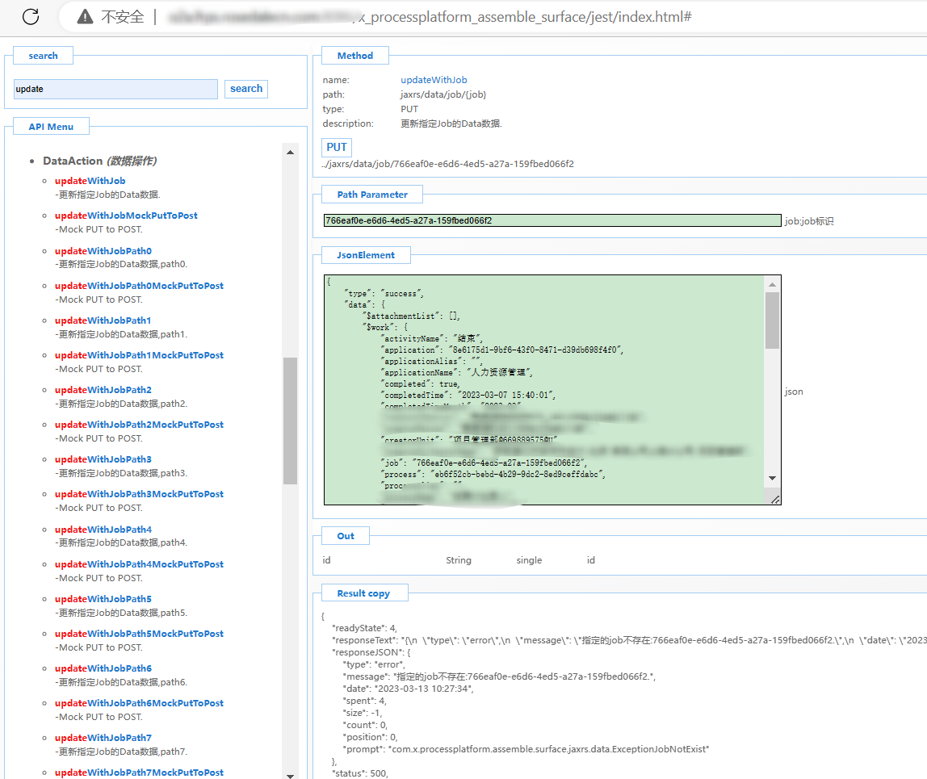This screenshot has width=927, height=779.
Task: Open the updateWithJobPath0 method
Action: click(x=103, y=251)
